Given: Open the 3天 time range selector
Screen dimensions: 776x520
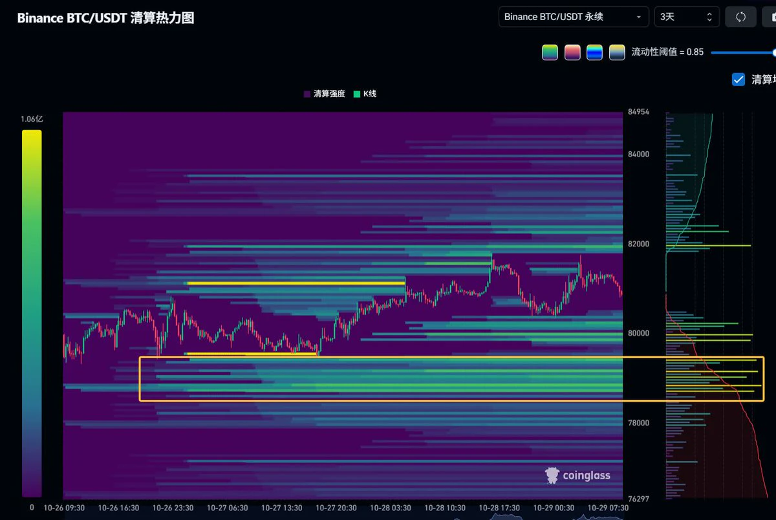Looking at the screenshot, I should [x=687, y=17].
